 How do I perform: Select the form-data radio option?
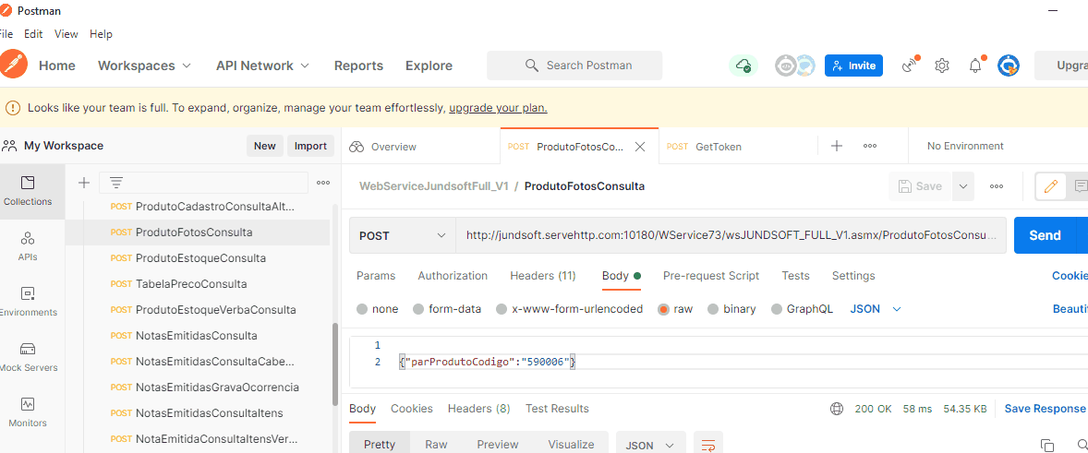pos(418,309)
